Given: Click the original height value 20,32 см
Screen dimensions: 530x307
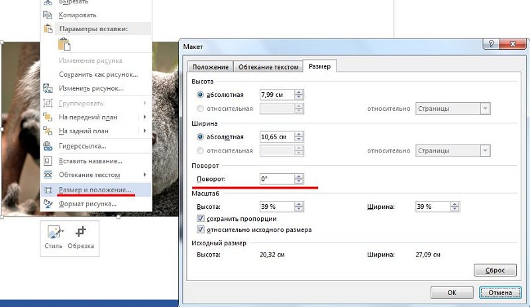Looking at the screenshot, I should point(272,255).
